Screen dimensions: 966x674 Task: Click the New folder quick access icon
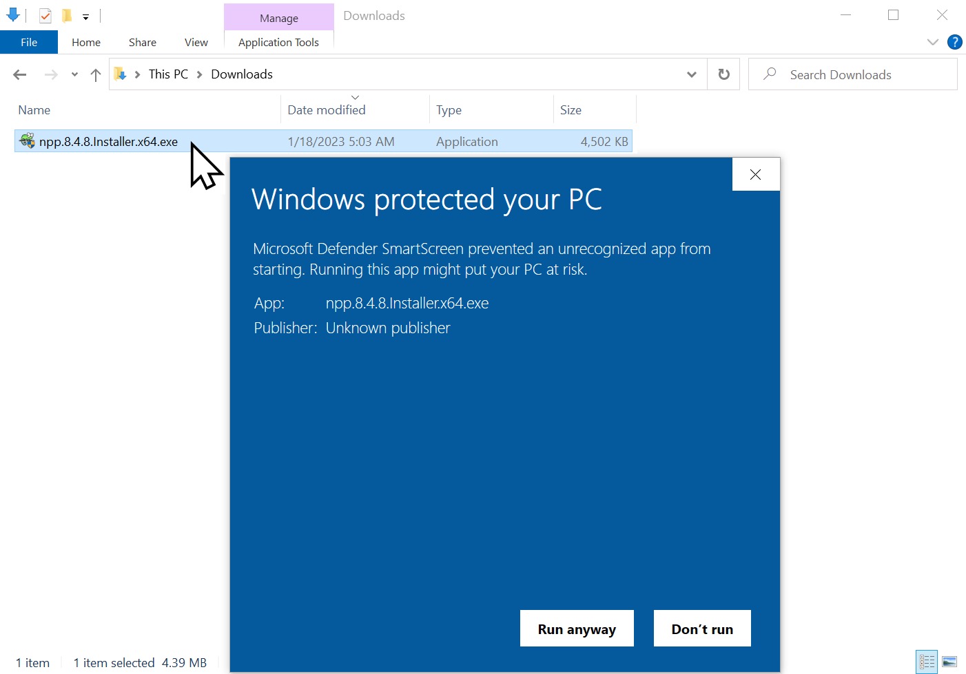[67, 15]
